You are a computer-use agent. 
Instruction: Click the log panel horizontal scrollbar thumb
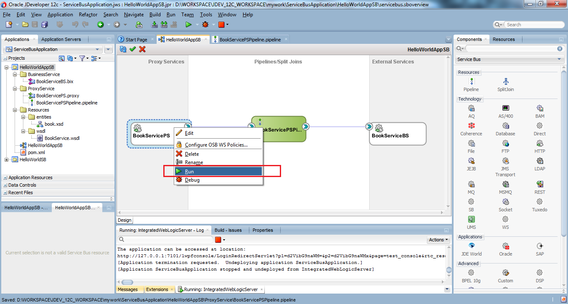(x=127, y=282)
